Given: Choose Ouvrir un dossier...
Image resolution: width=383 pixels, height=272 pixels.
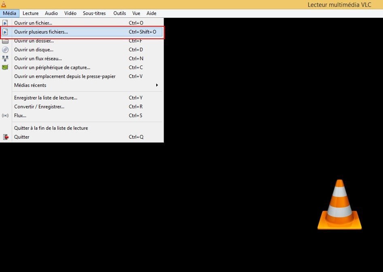Looking at the screenshot, I should (82, 41).
